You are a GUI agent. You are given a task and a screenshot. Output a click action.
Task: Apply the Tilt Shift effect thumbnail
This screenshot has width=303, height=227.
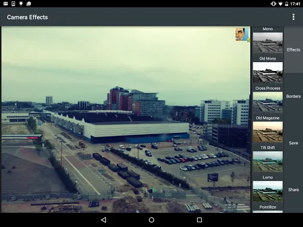267,162
